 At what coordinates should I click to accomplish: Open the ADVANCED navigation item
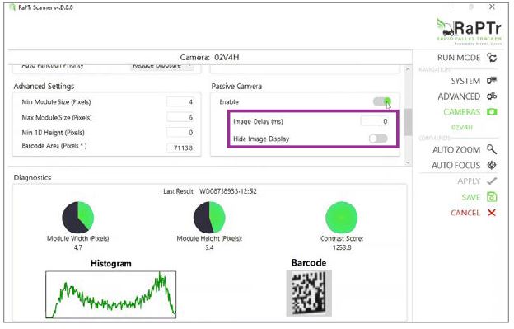[459, 96]
